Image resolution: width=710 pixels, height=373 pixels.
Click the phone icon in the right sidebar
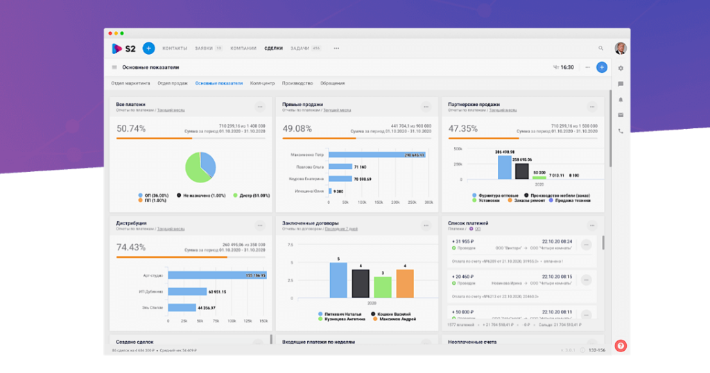pos(621,131)
